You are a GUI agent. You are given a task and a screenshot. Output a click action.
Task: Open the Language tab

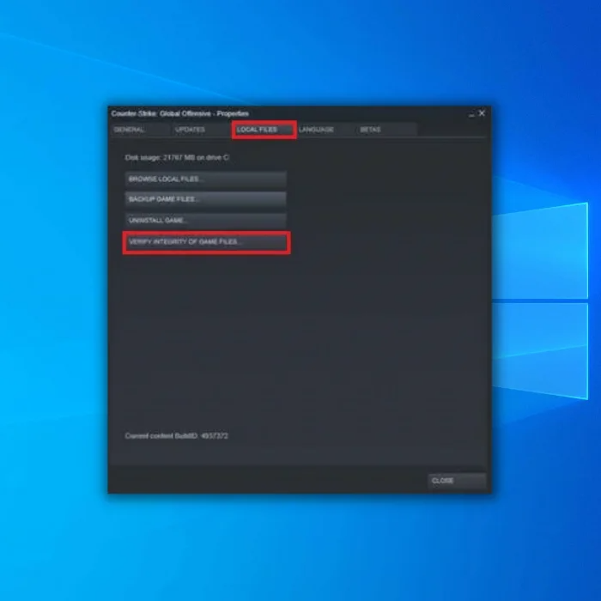[x=325, y=130]
